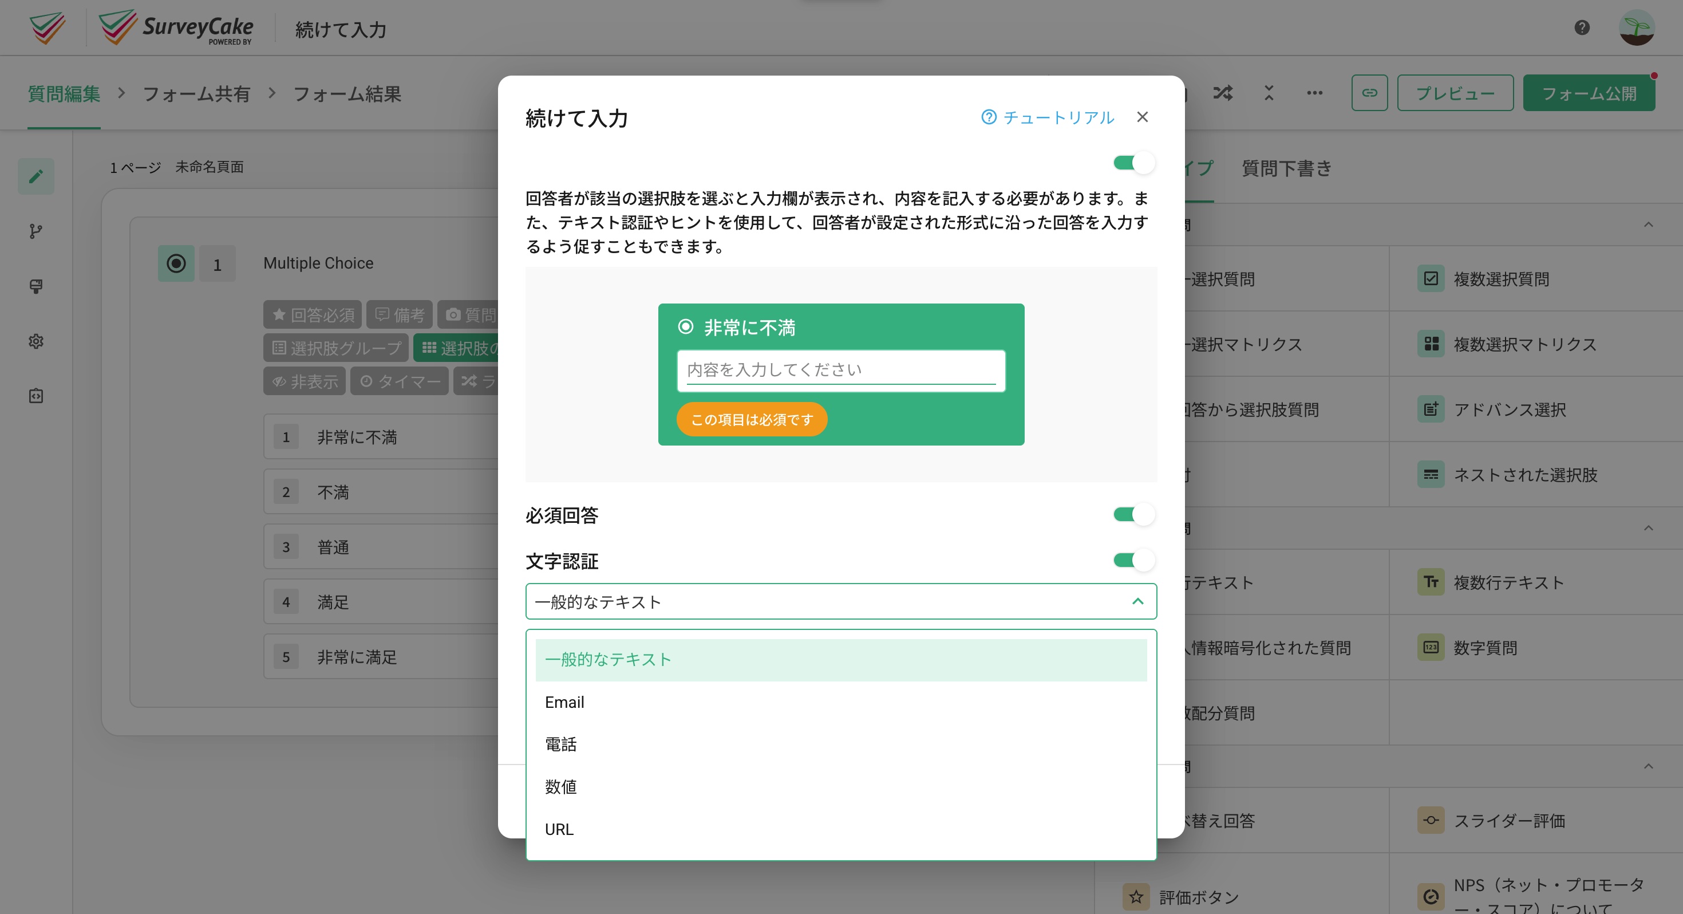
Task: Click pencil edit icon in left sidebar
Action: point(36,176)
